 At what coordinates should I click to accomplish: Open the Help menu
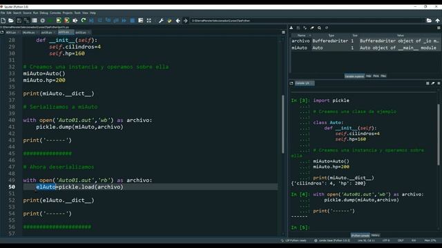click(93, 13)
